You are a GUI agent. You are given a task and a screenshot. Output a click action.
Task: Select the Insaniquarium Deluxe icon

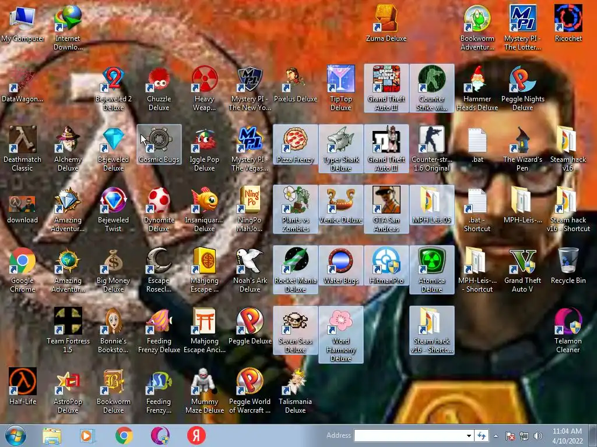pos(205,209)
